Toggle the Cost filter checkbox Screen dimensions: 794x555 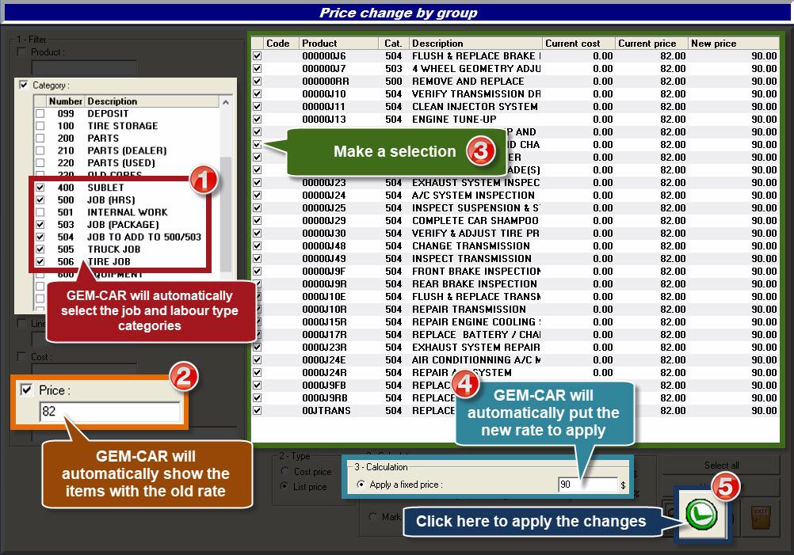(21, 357)
